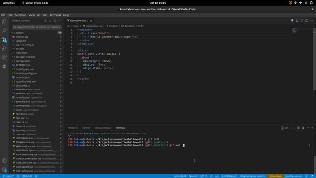Refresh the Source Control view
This screenshot has height=178, width=316.
pyautogui.click(x=55, y=21)
